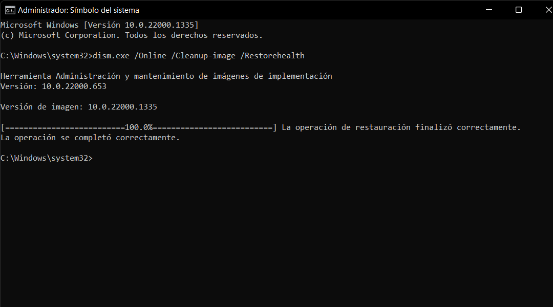Click the 'Versión de imagen: 10.0.22000.1335' line
Viewport: 553px width, 307px height.
[x=79, y=107]
